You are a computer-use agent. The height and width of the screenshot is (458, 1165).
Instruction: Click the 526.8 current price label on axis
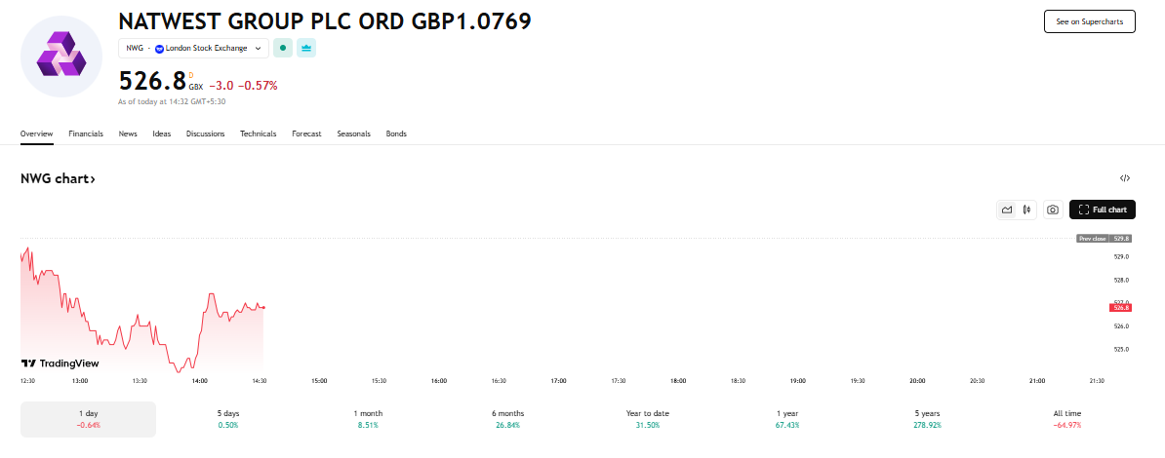pos(1120,307)
